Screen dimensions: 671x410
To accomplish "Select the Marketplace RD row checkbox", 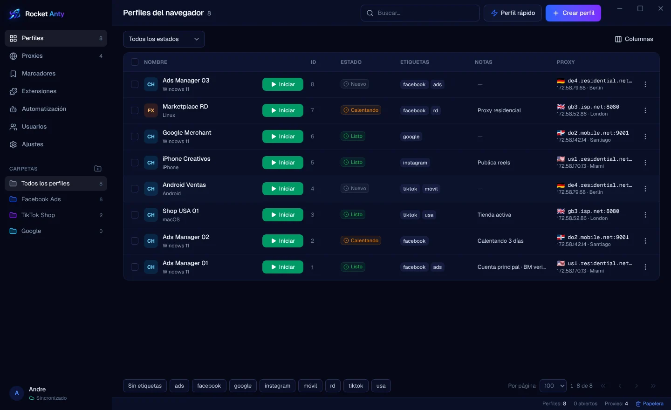I will click(x=135, y=110).
